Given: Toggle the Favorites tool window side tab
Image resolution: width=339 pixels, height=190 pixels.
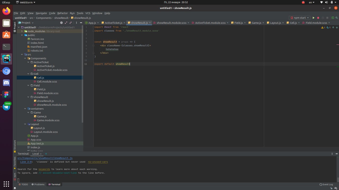Looking at the screenshot, I should [x=15, y=163].
